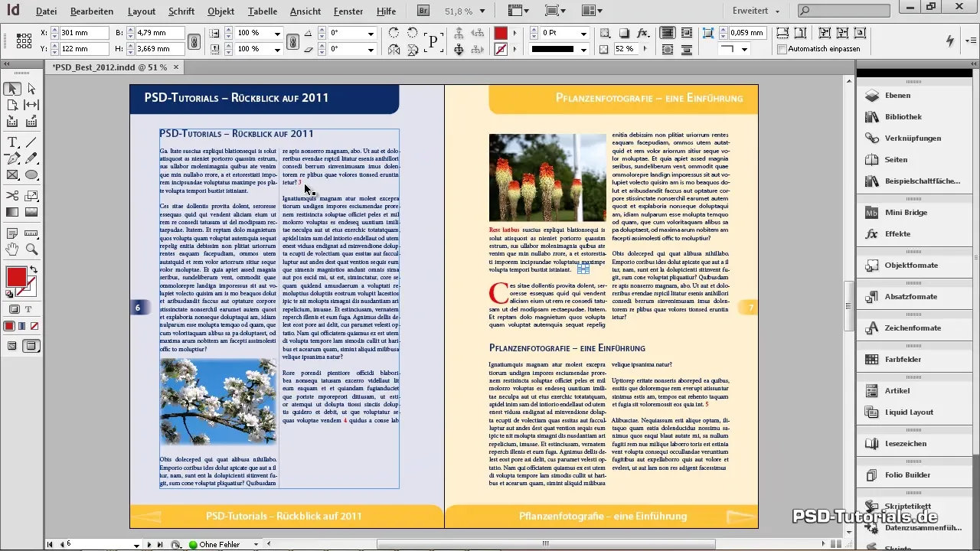Toggle constrain scaling proportions chain
The width and height of the screenshot is (980, 551).
point(292,42)
